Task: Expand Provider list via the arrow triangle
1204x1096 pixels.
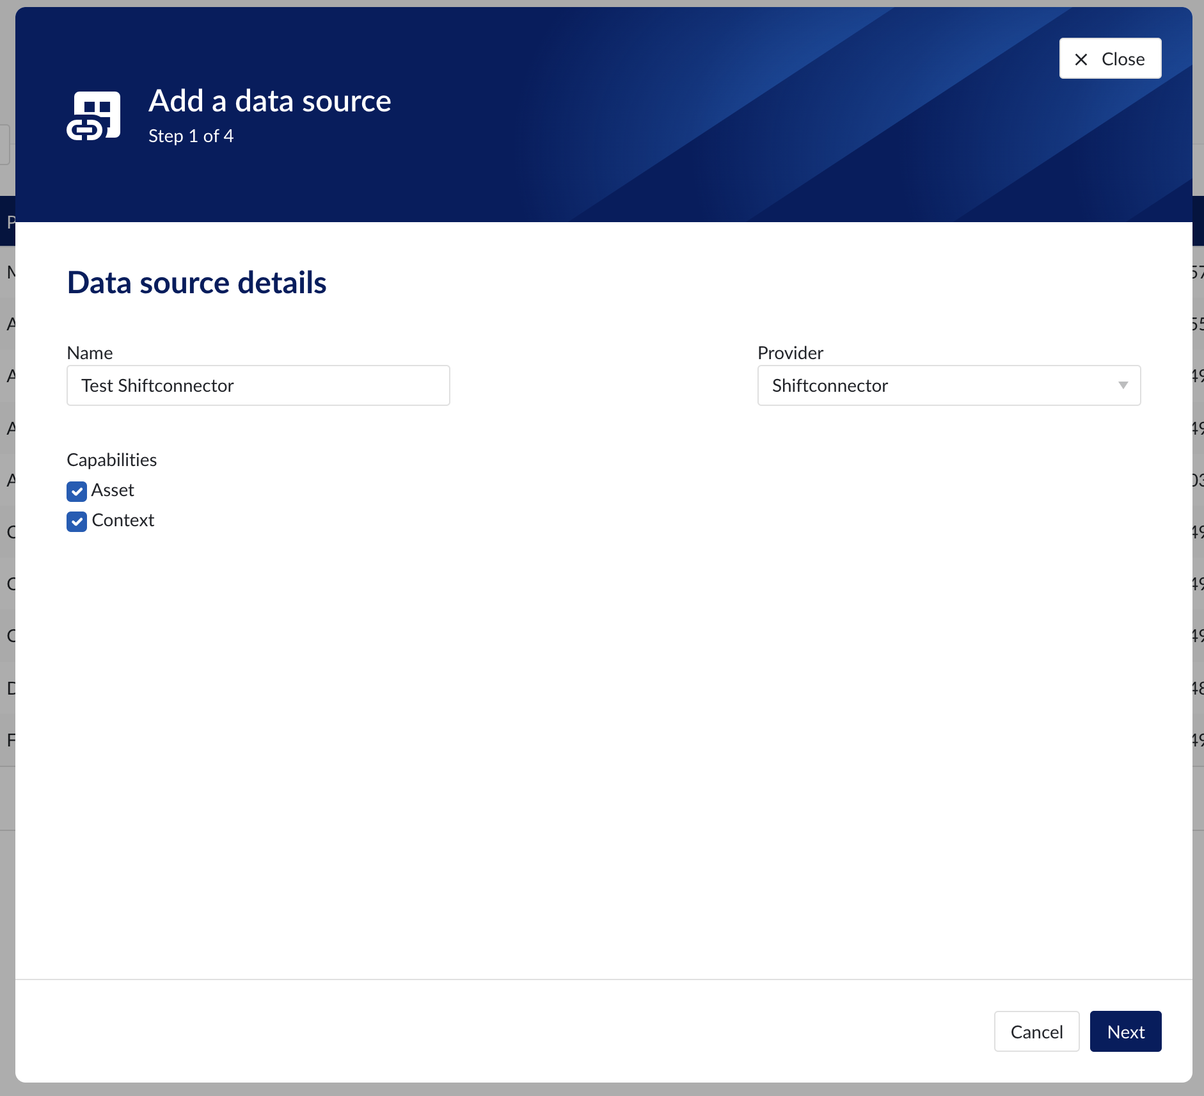Action: 1123,385
